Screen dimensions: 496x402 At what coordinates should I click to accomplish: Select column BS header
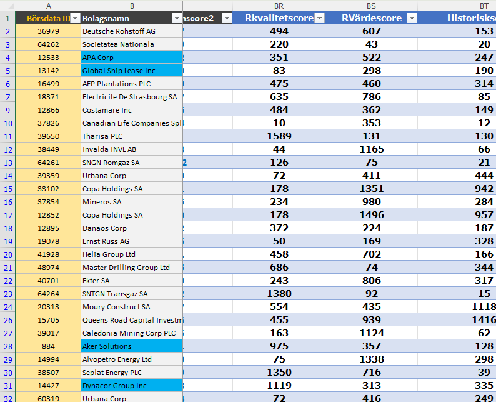coord(371,6)
